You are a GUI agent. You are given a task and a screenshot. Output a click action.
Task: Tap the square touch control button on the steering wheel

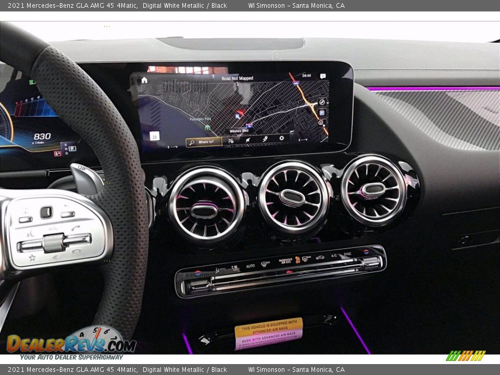[46, 212]
